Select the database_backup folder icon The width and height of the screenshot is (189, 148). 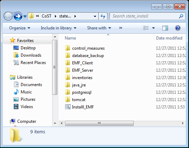coord(68,56)
